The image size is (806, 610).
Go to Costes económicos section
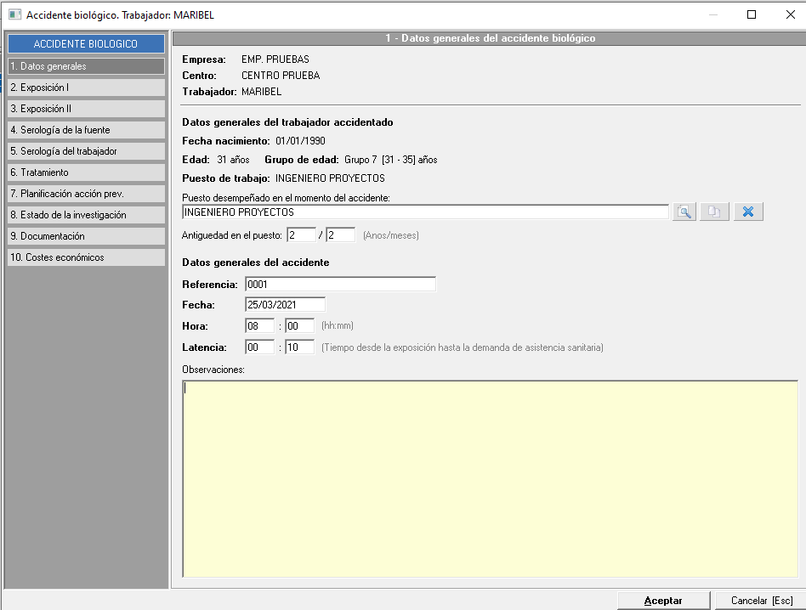click(86, 257)
